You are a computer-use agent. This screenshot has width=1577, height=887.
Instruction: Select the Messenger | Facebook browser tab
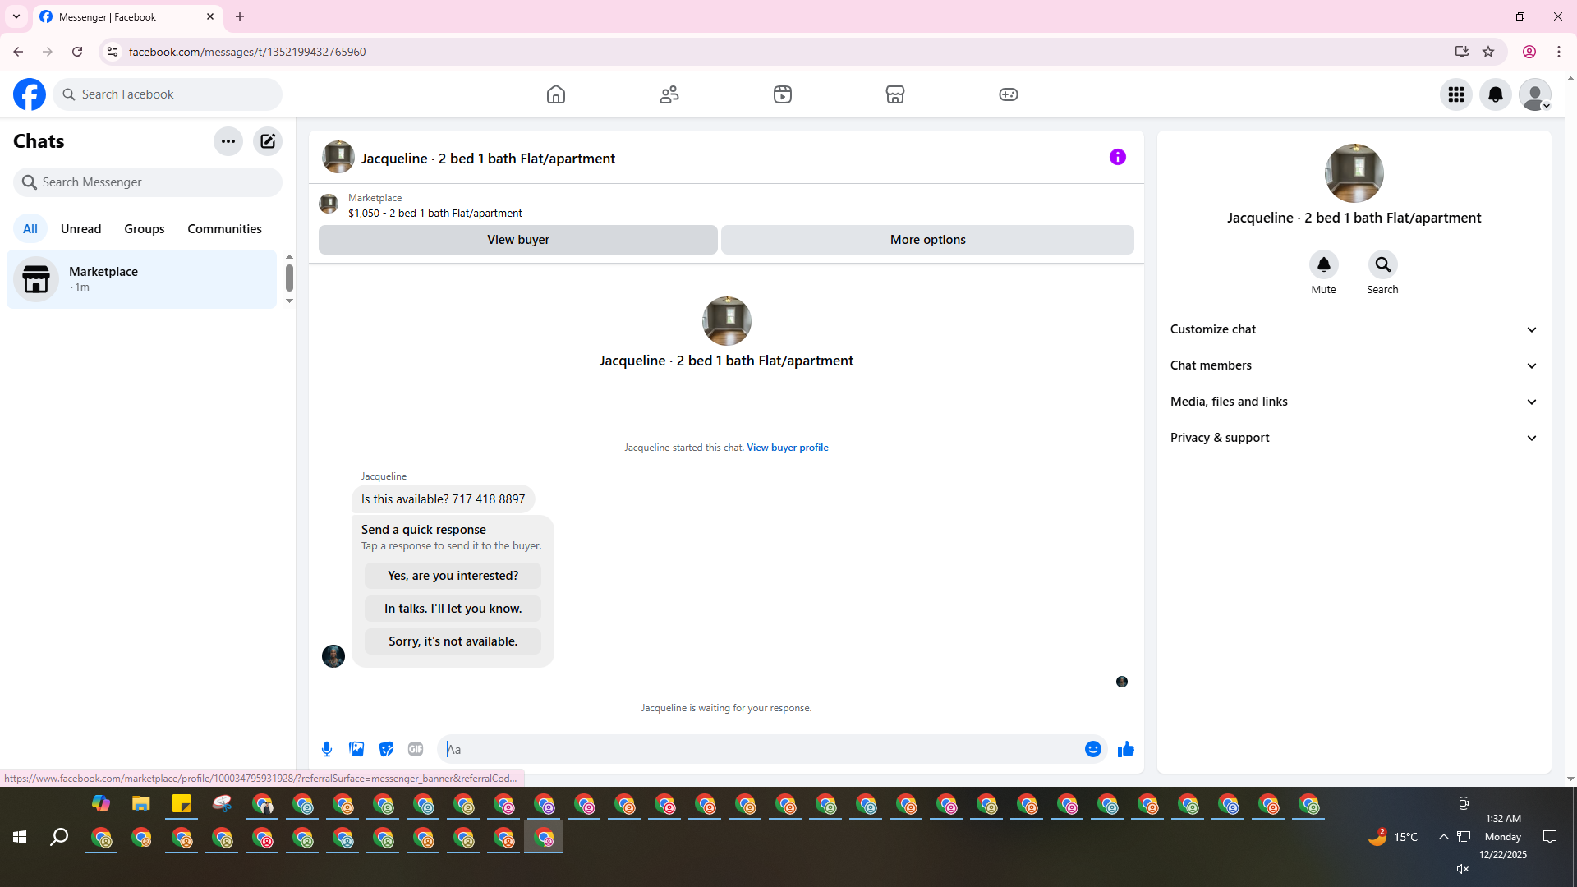[127, 16]
